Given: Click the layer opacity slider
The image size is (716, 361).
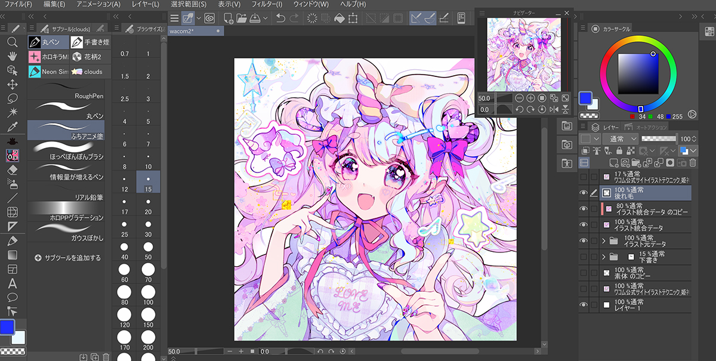Looking at the screenshot, I should (659, 138).
